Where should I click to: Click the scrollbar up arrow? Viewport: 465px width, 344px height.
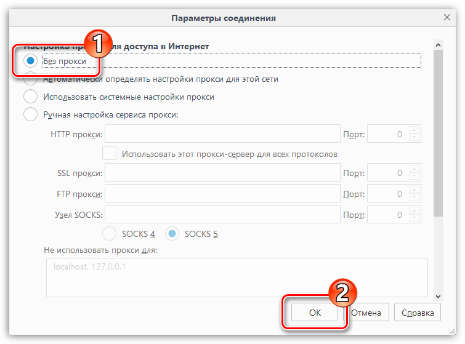(438, 46)
